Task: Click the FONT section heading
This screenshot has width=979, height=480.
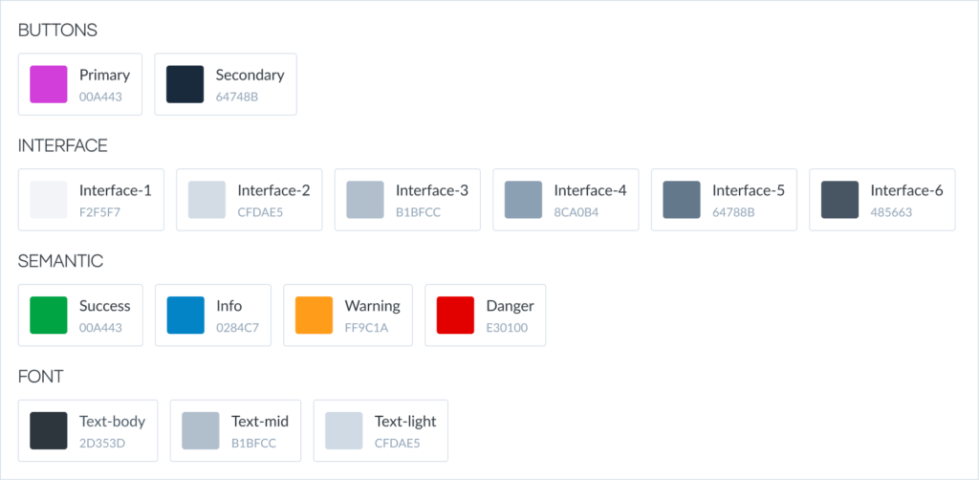Action: tap(41, 377)
